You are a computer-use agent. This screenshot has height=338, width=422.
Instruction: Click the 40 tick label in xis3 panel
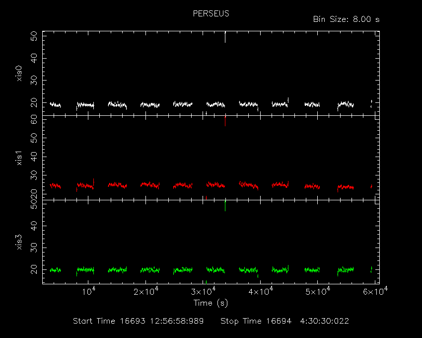coord(34,226)
